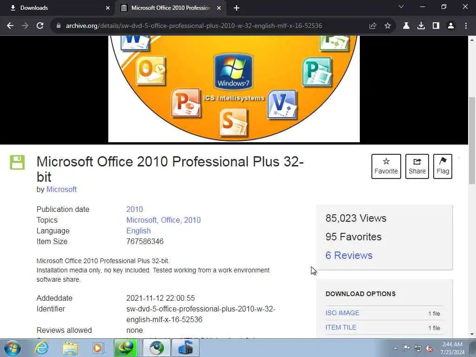The width and height of the screenshot is (476, 357).
Task: Click the 2010 topic link
Action: point(192,220)
